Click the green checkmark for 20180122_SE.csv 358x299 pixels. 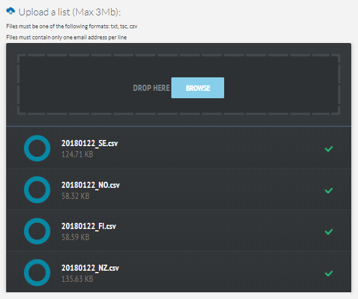click(329, 149)
